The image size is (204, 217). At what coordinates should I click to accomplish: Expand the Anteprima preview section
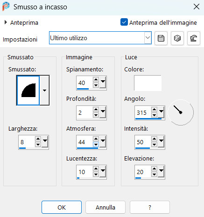(6, 22)
